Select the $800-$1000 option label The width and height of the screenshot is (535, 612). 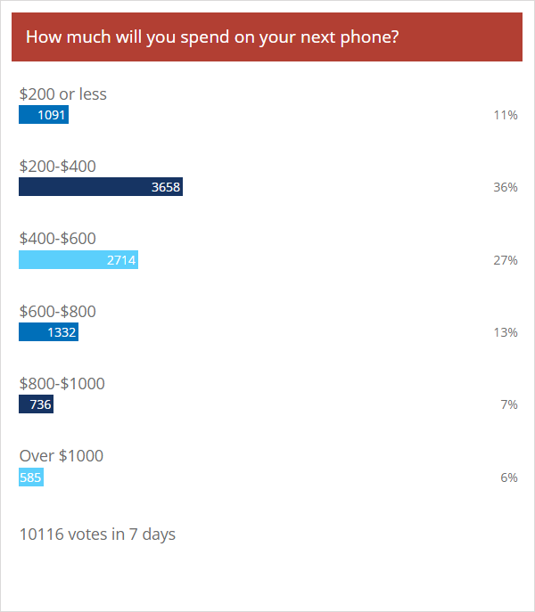[x=62, y=384]
